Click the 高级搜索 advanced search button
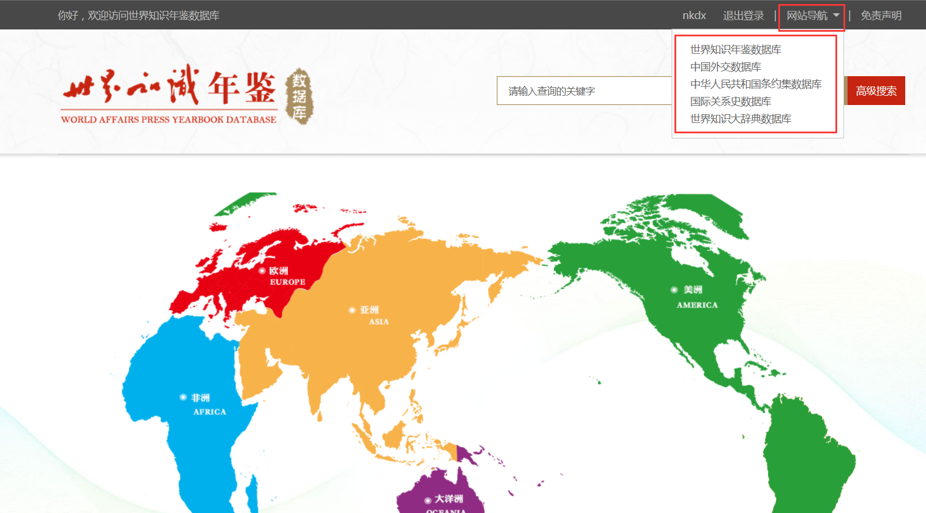 coord(875,91)
